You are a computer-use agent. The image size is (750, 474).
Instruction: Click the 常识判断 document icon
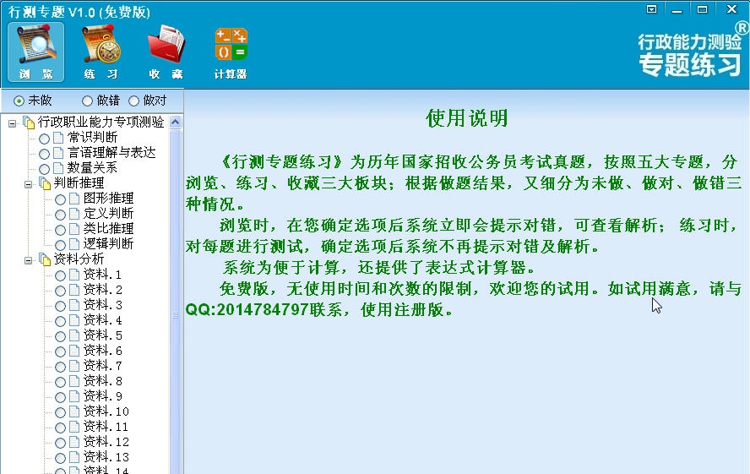[x=58, y=138]
